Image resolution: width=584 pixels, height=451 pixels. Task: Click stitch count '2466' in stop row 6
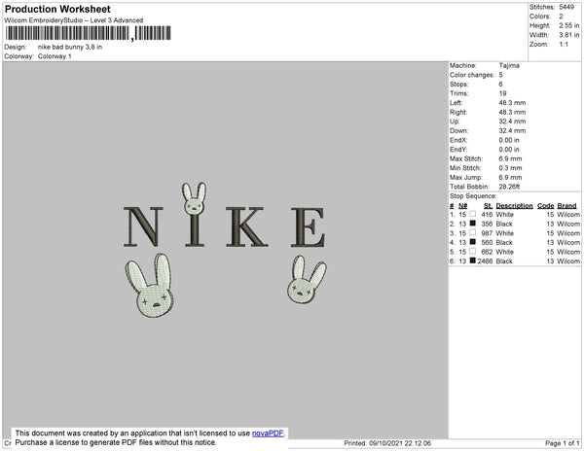point(486,261)
